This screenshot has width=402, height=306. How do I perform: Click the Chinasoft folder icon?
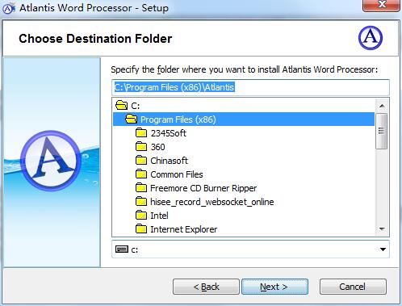pyautogui.click(x=141, y=161)
